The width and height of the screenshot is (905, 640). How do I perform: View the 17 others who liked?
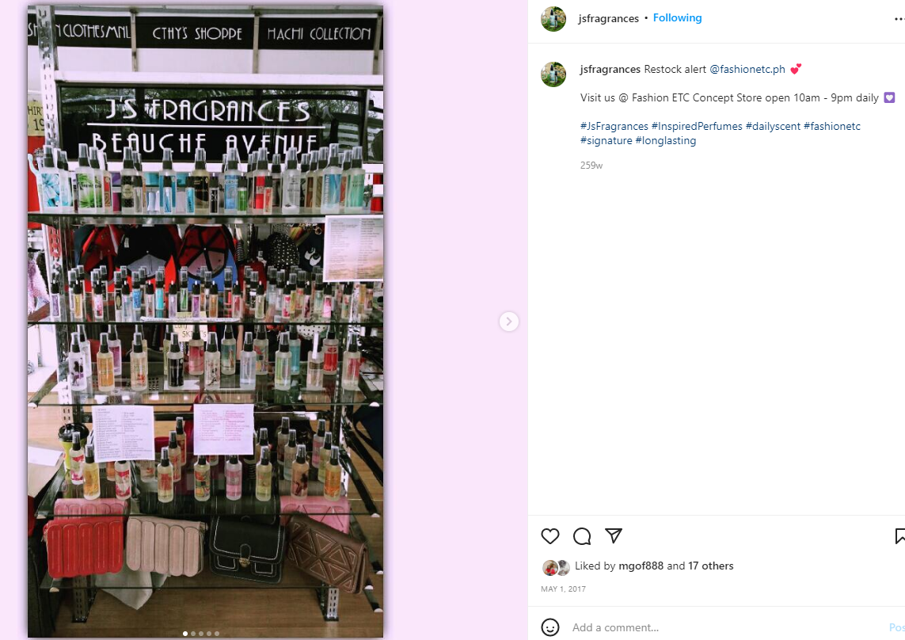click(710, 566)
